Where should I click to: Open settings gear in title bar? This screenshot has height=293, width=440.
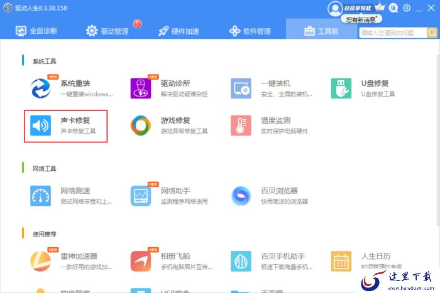(x=407, y=8)
